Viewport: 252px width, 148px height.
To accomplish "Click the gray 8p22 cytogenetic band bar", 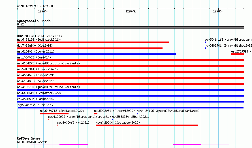I will pyautogui.click(x=130, y=27).
